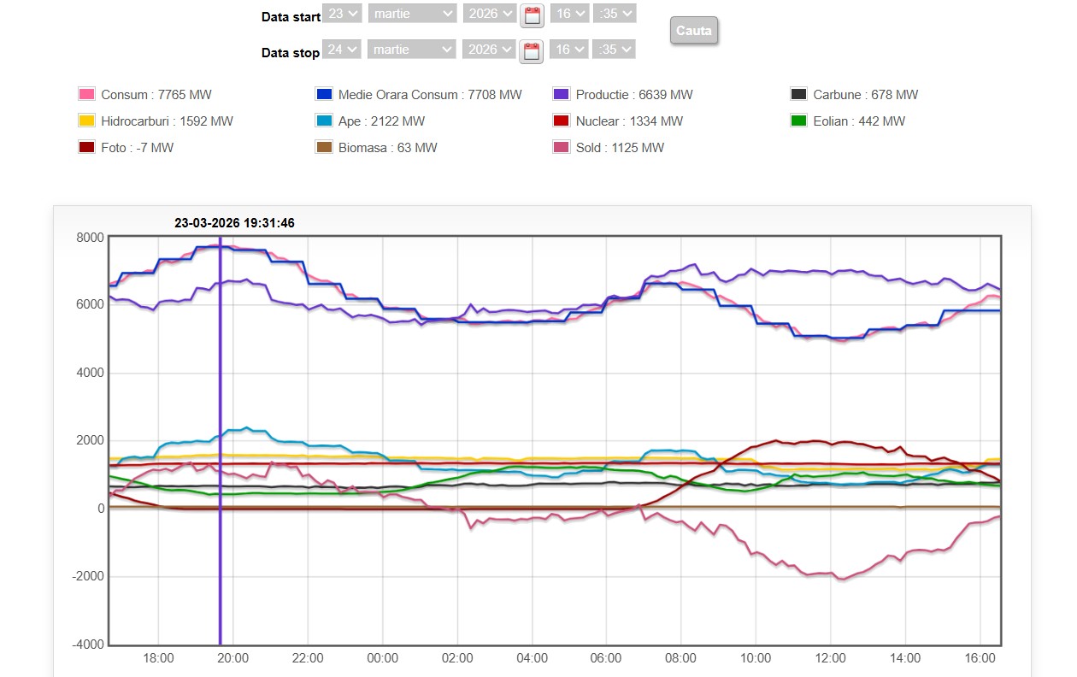This screenshot has height=677, width=1077.
Task: Click the Nuclear legend label text
Action: pos(629,121)
